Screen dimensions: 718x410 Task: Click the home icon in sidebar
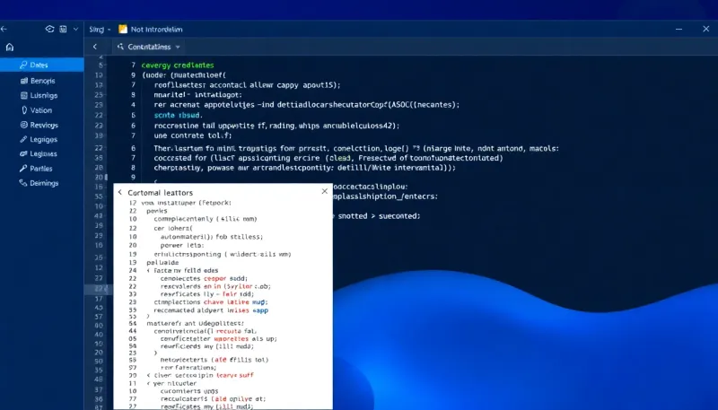[x=10, y=48]
